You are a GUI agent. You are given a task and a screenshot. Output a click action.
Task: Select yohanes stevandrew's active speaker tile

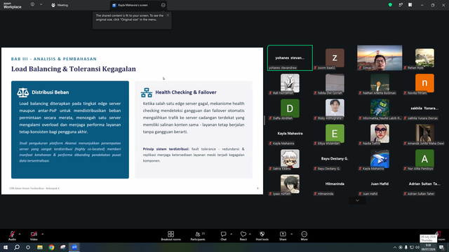pyautogui.click(x=290, y=57)
